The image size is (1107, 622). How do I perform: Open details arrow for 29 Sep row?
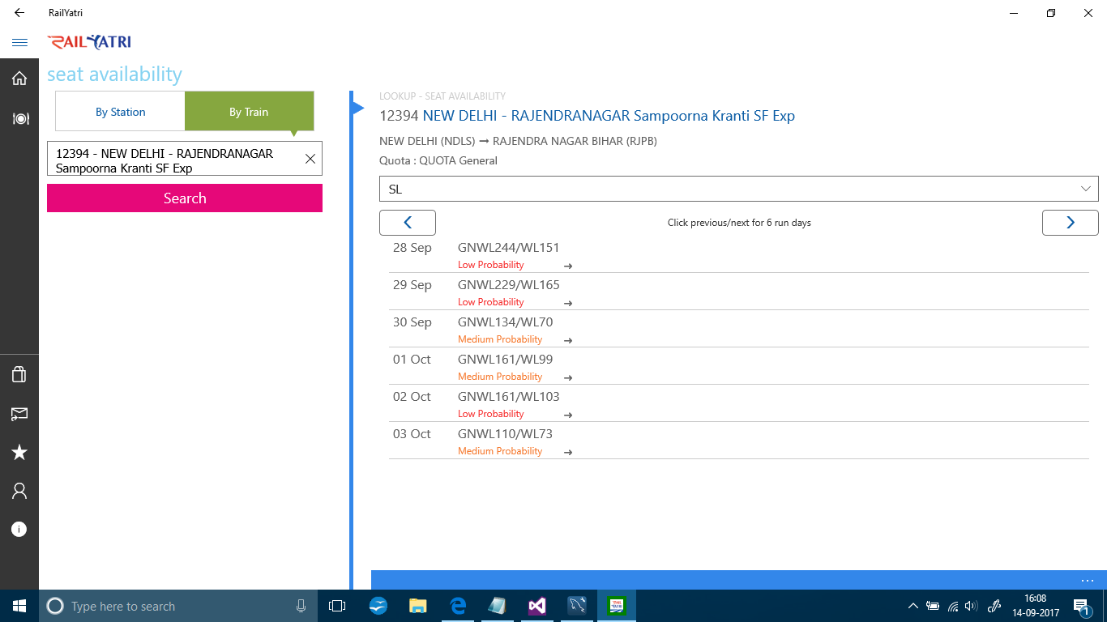point(568,303)
